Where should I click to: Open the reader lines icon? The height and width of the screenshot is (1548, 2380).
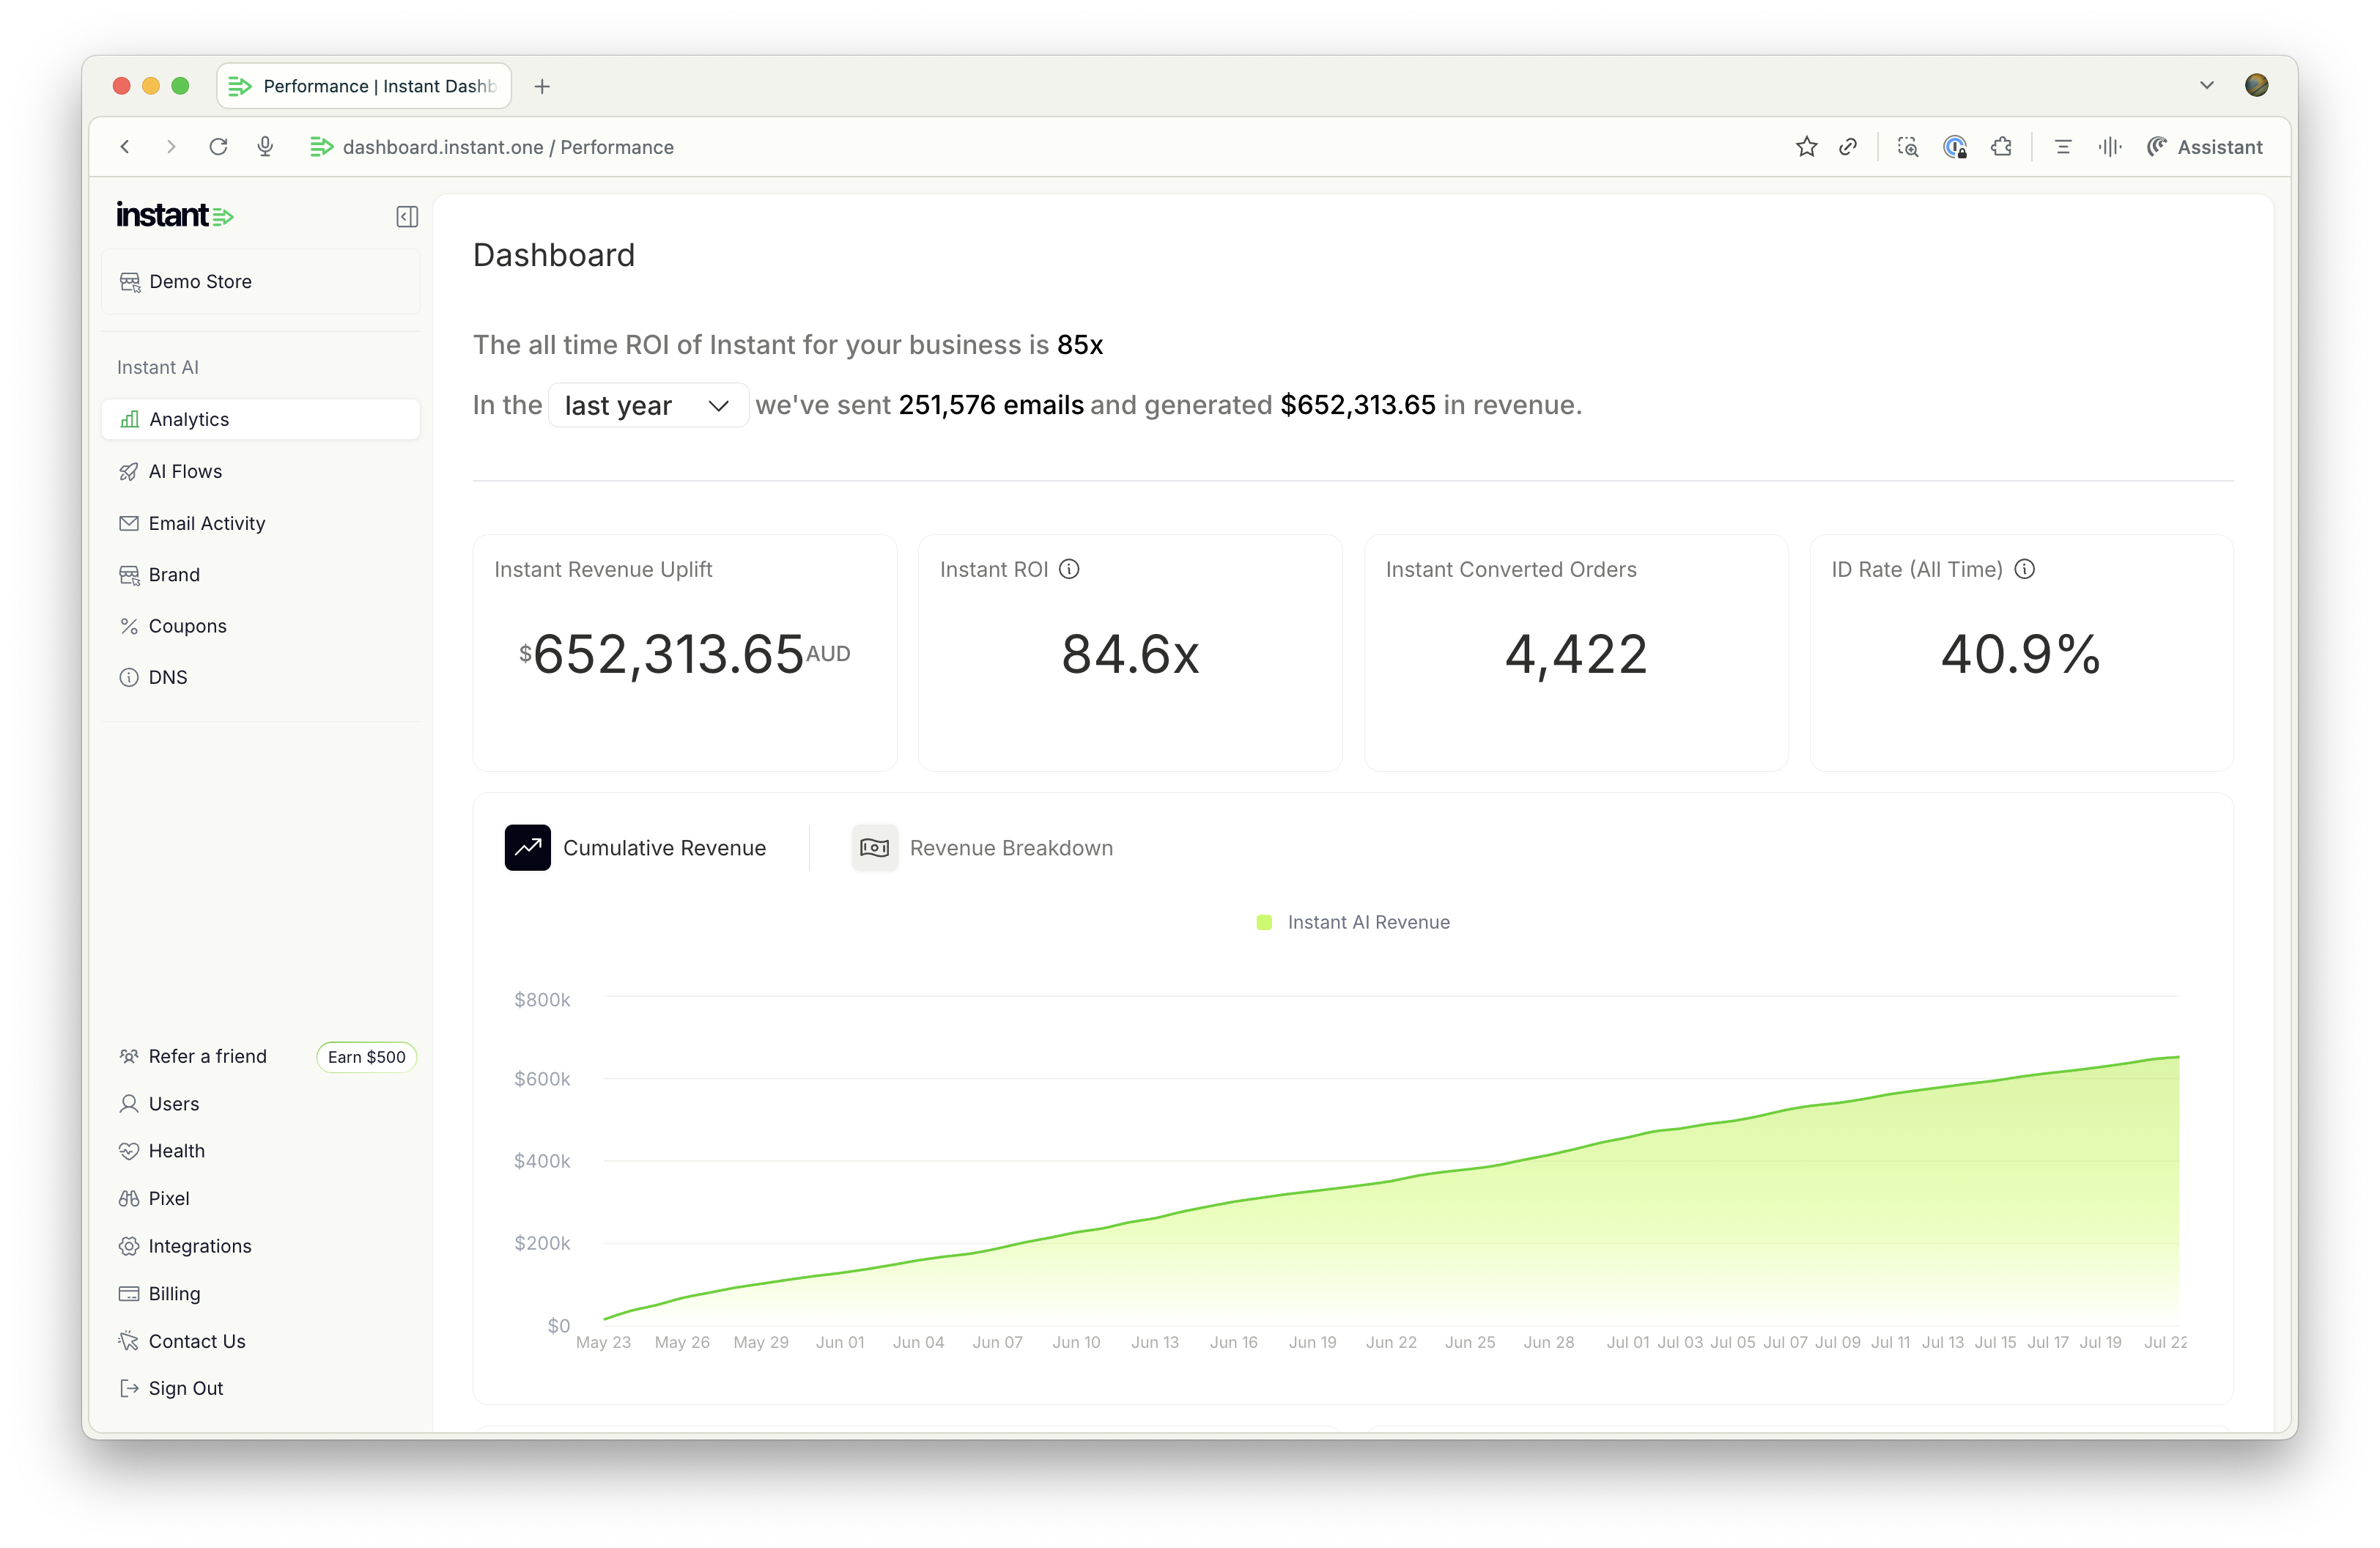point(2063,147)
